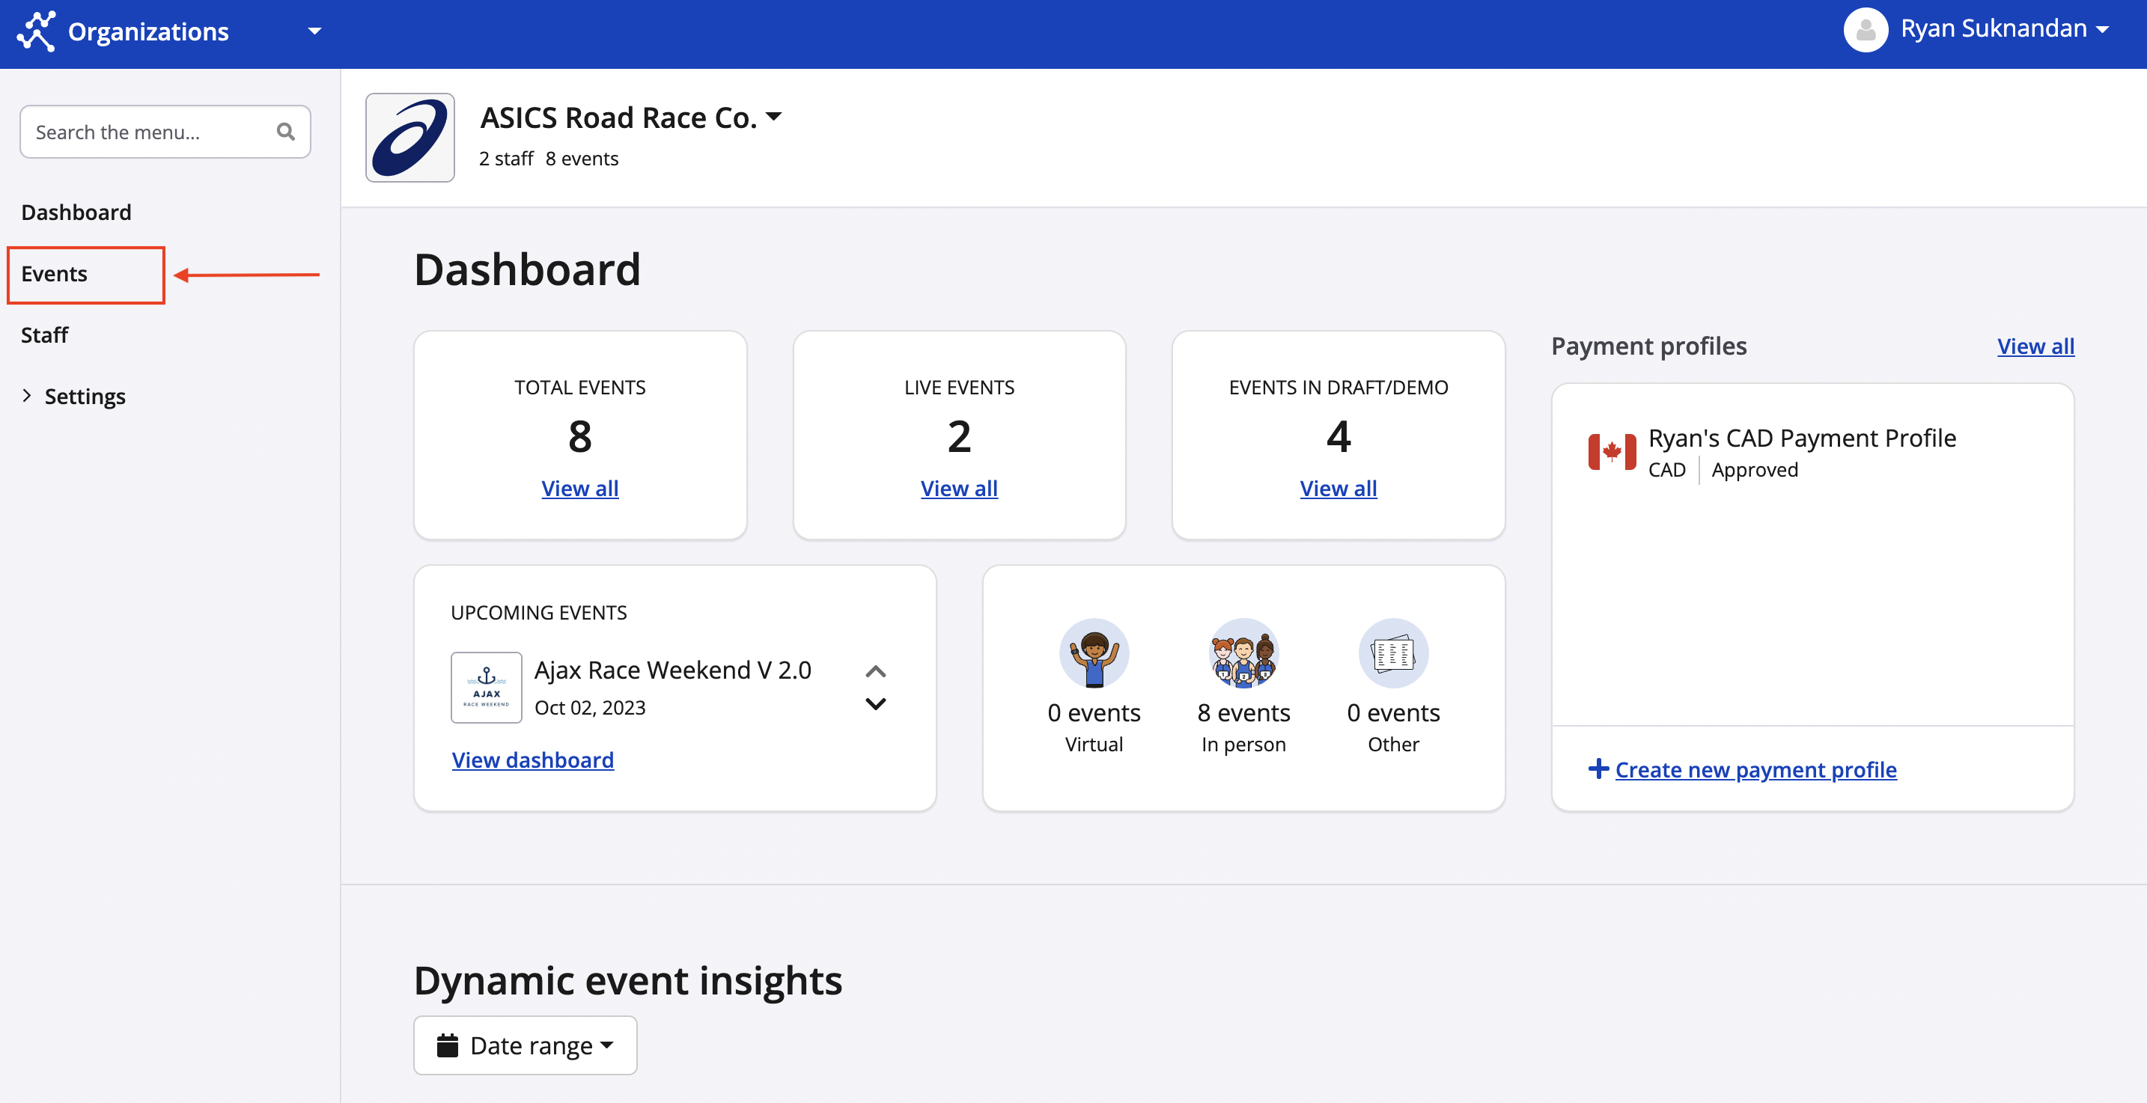Image resolution: width=2147 pixels, height=1103 pixels.
Task: Click the Canadian flag payment profile icon
Action: [1612, 453]
